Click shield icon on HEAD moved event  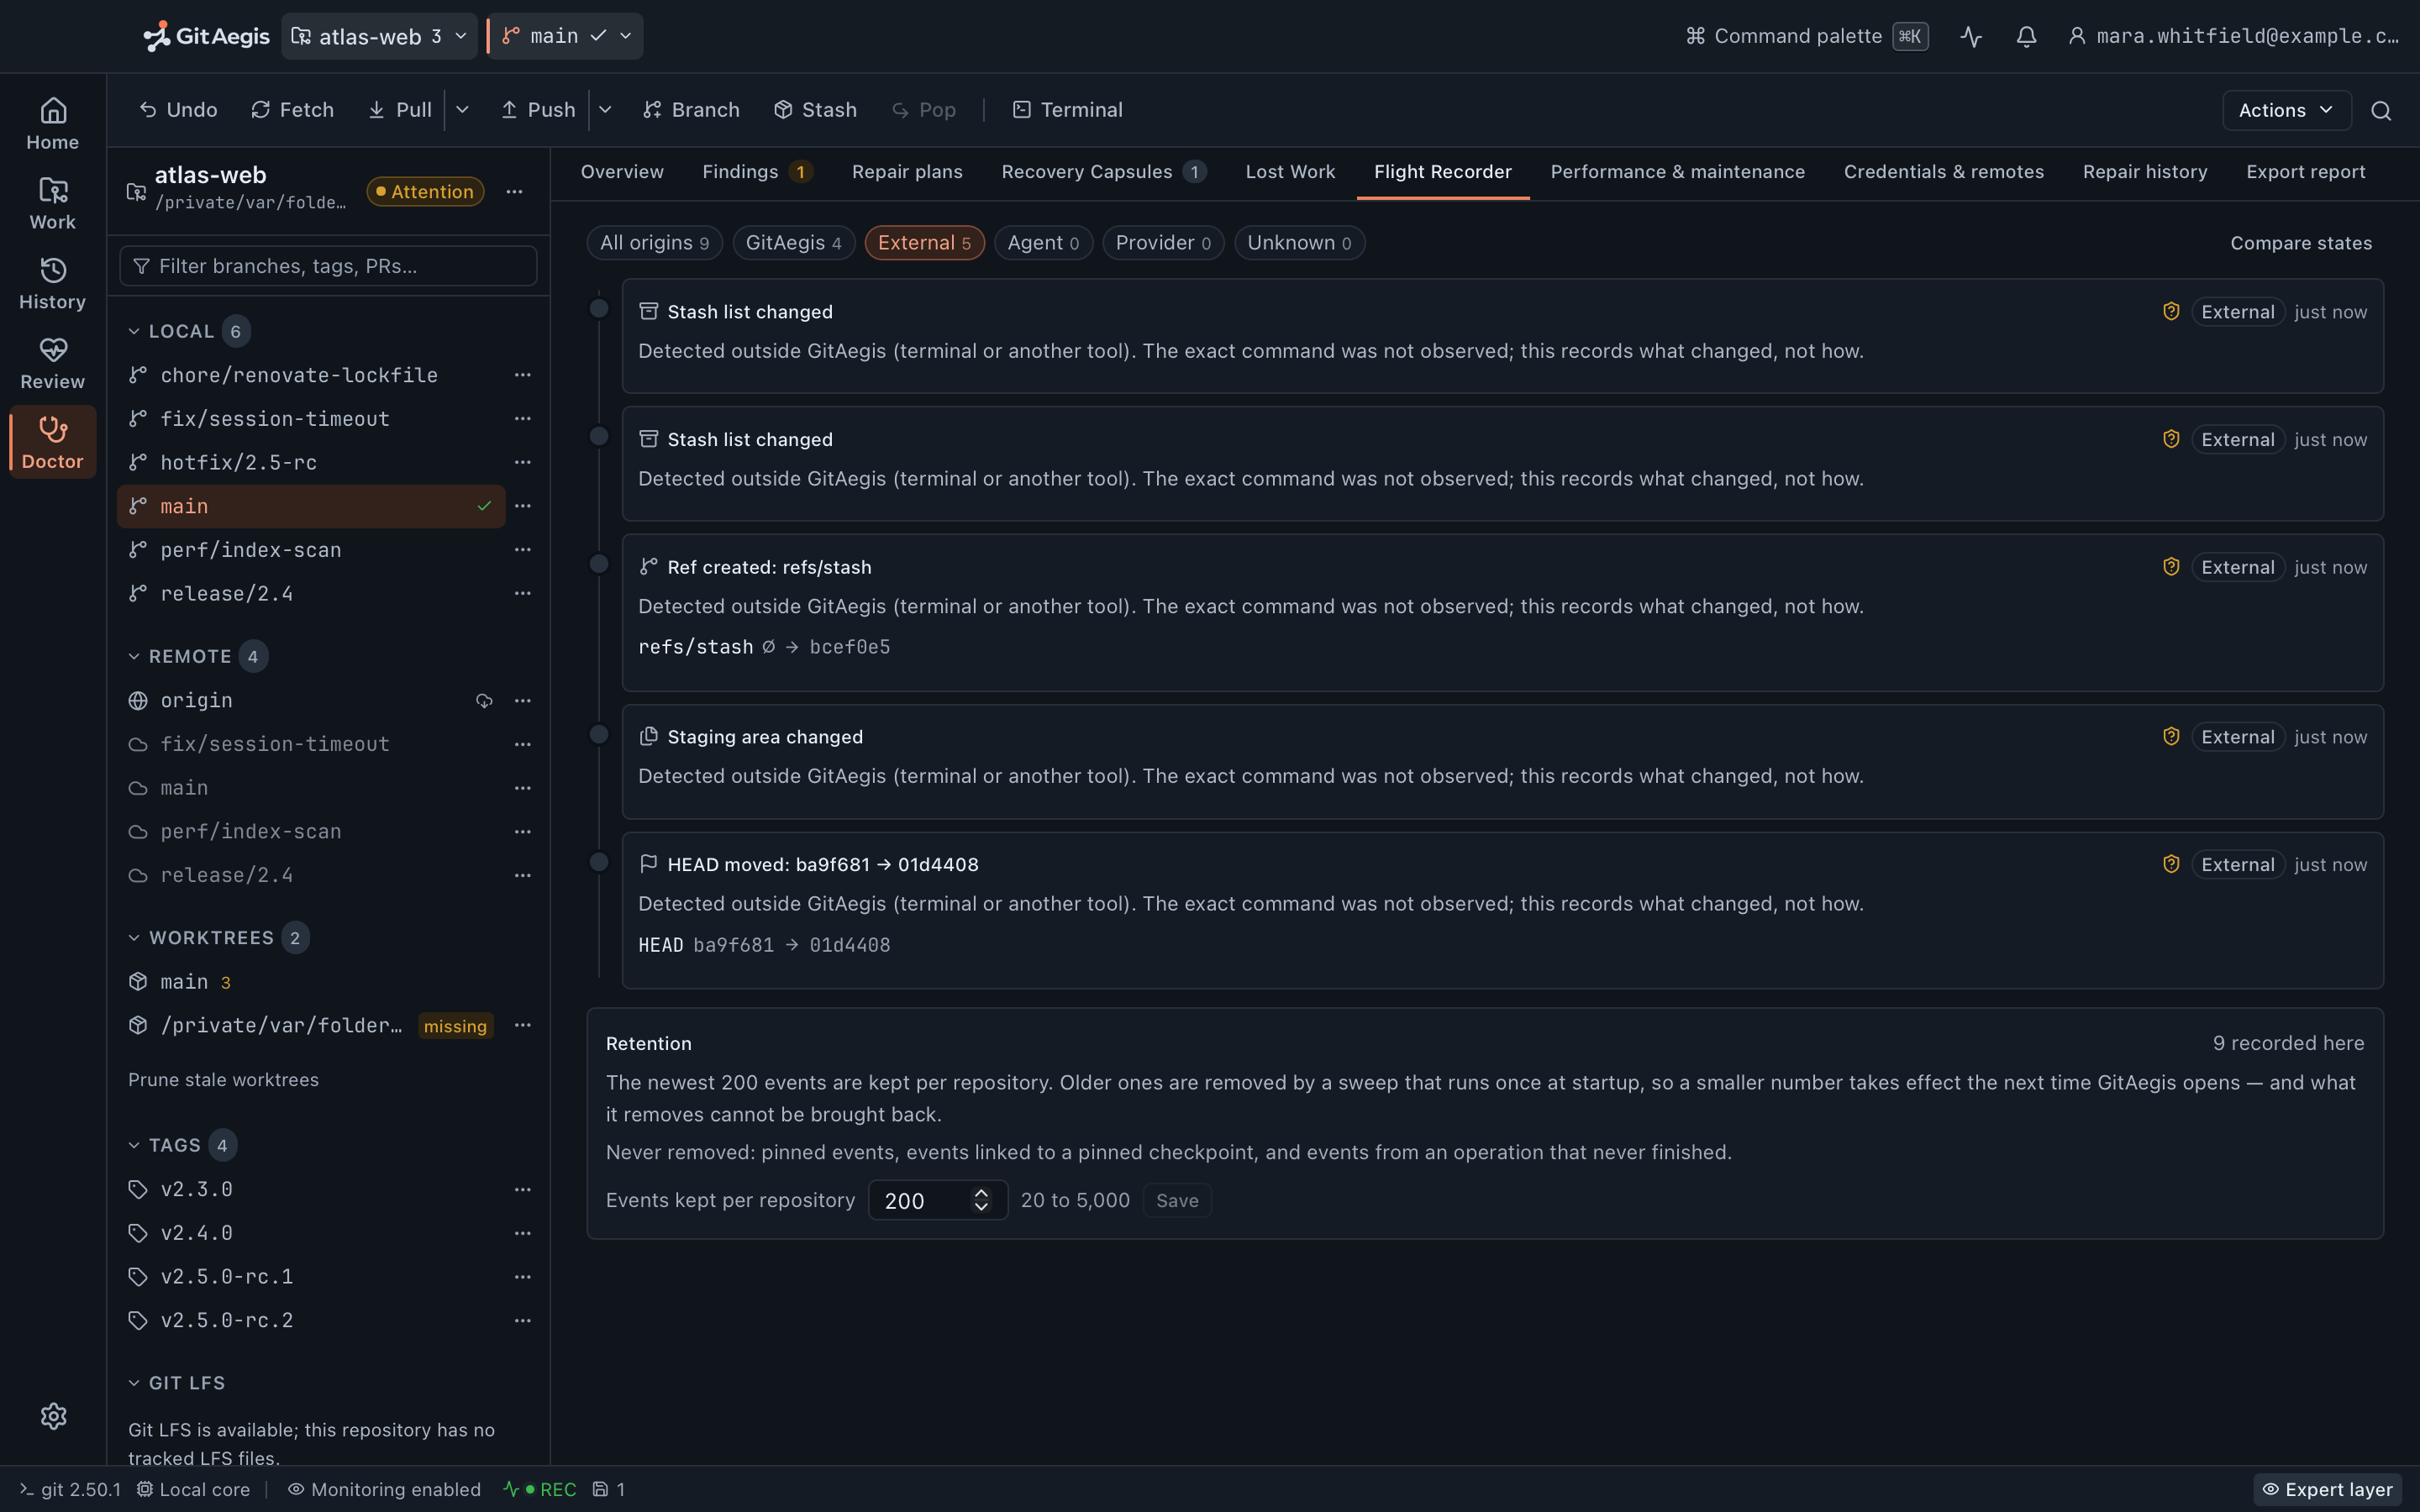2171,864
